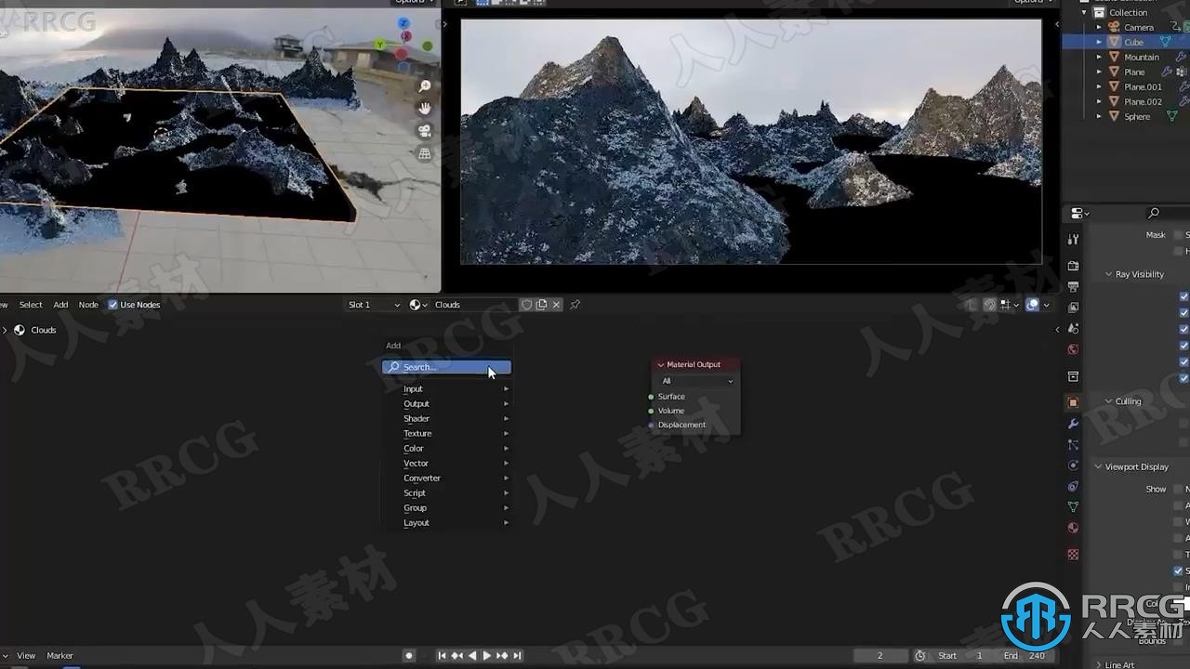Open the Converter submenu in Add menu
The width and height of the screenshot is (1190, 669).
tap(446, 479)
